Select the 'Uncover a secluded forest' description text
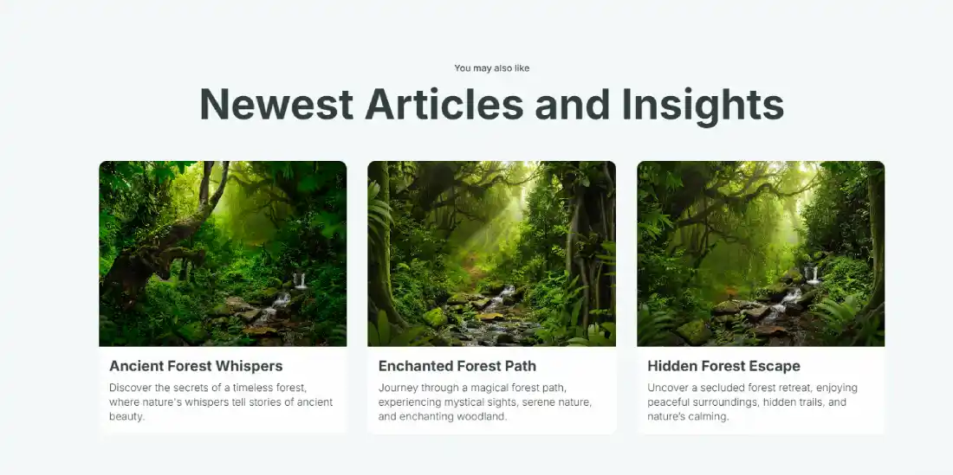 point(752,401)
